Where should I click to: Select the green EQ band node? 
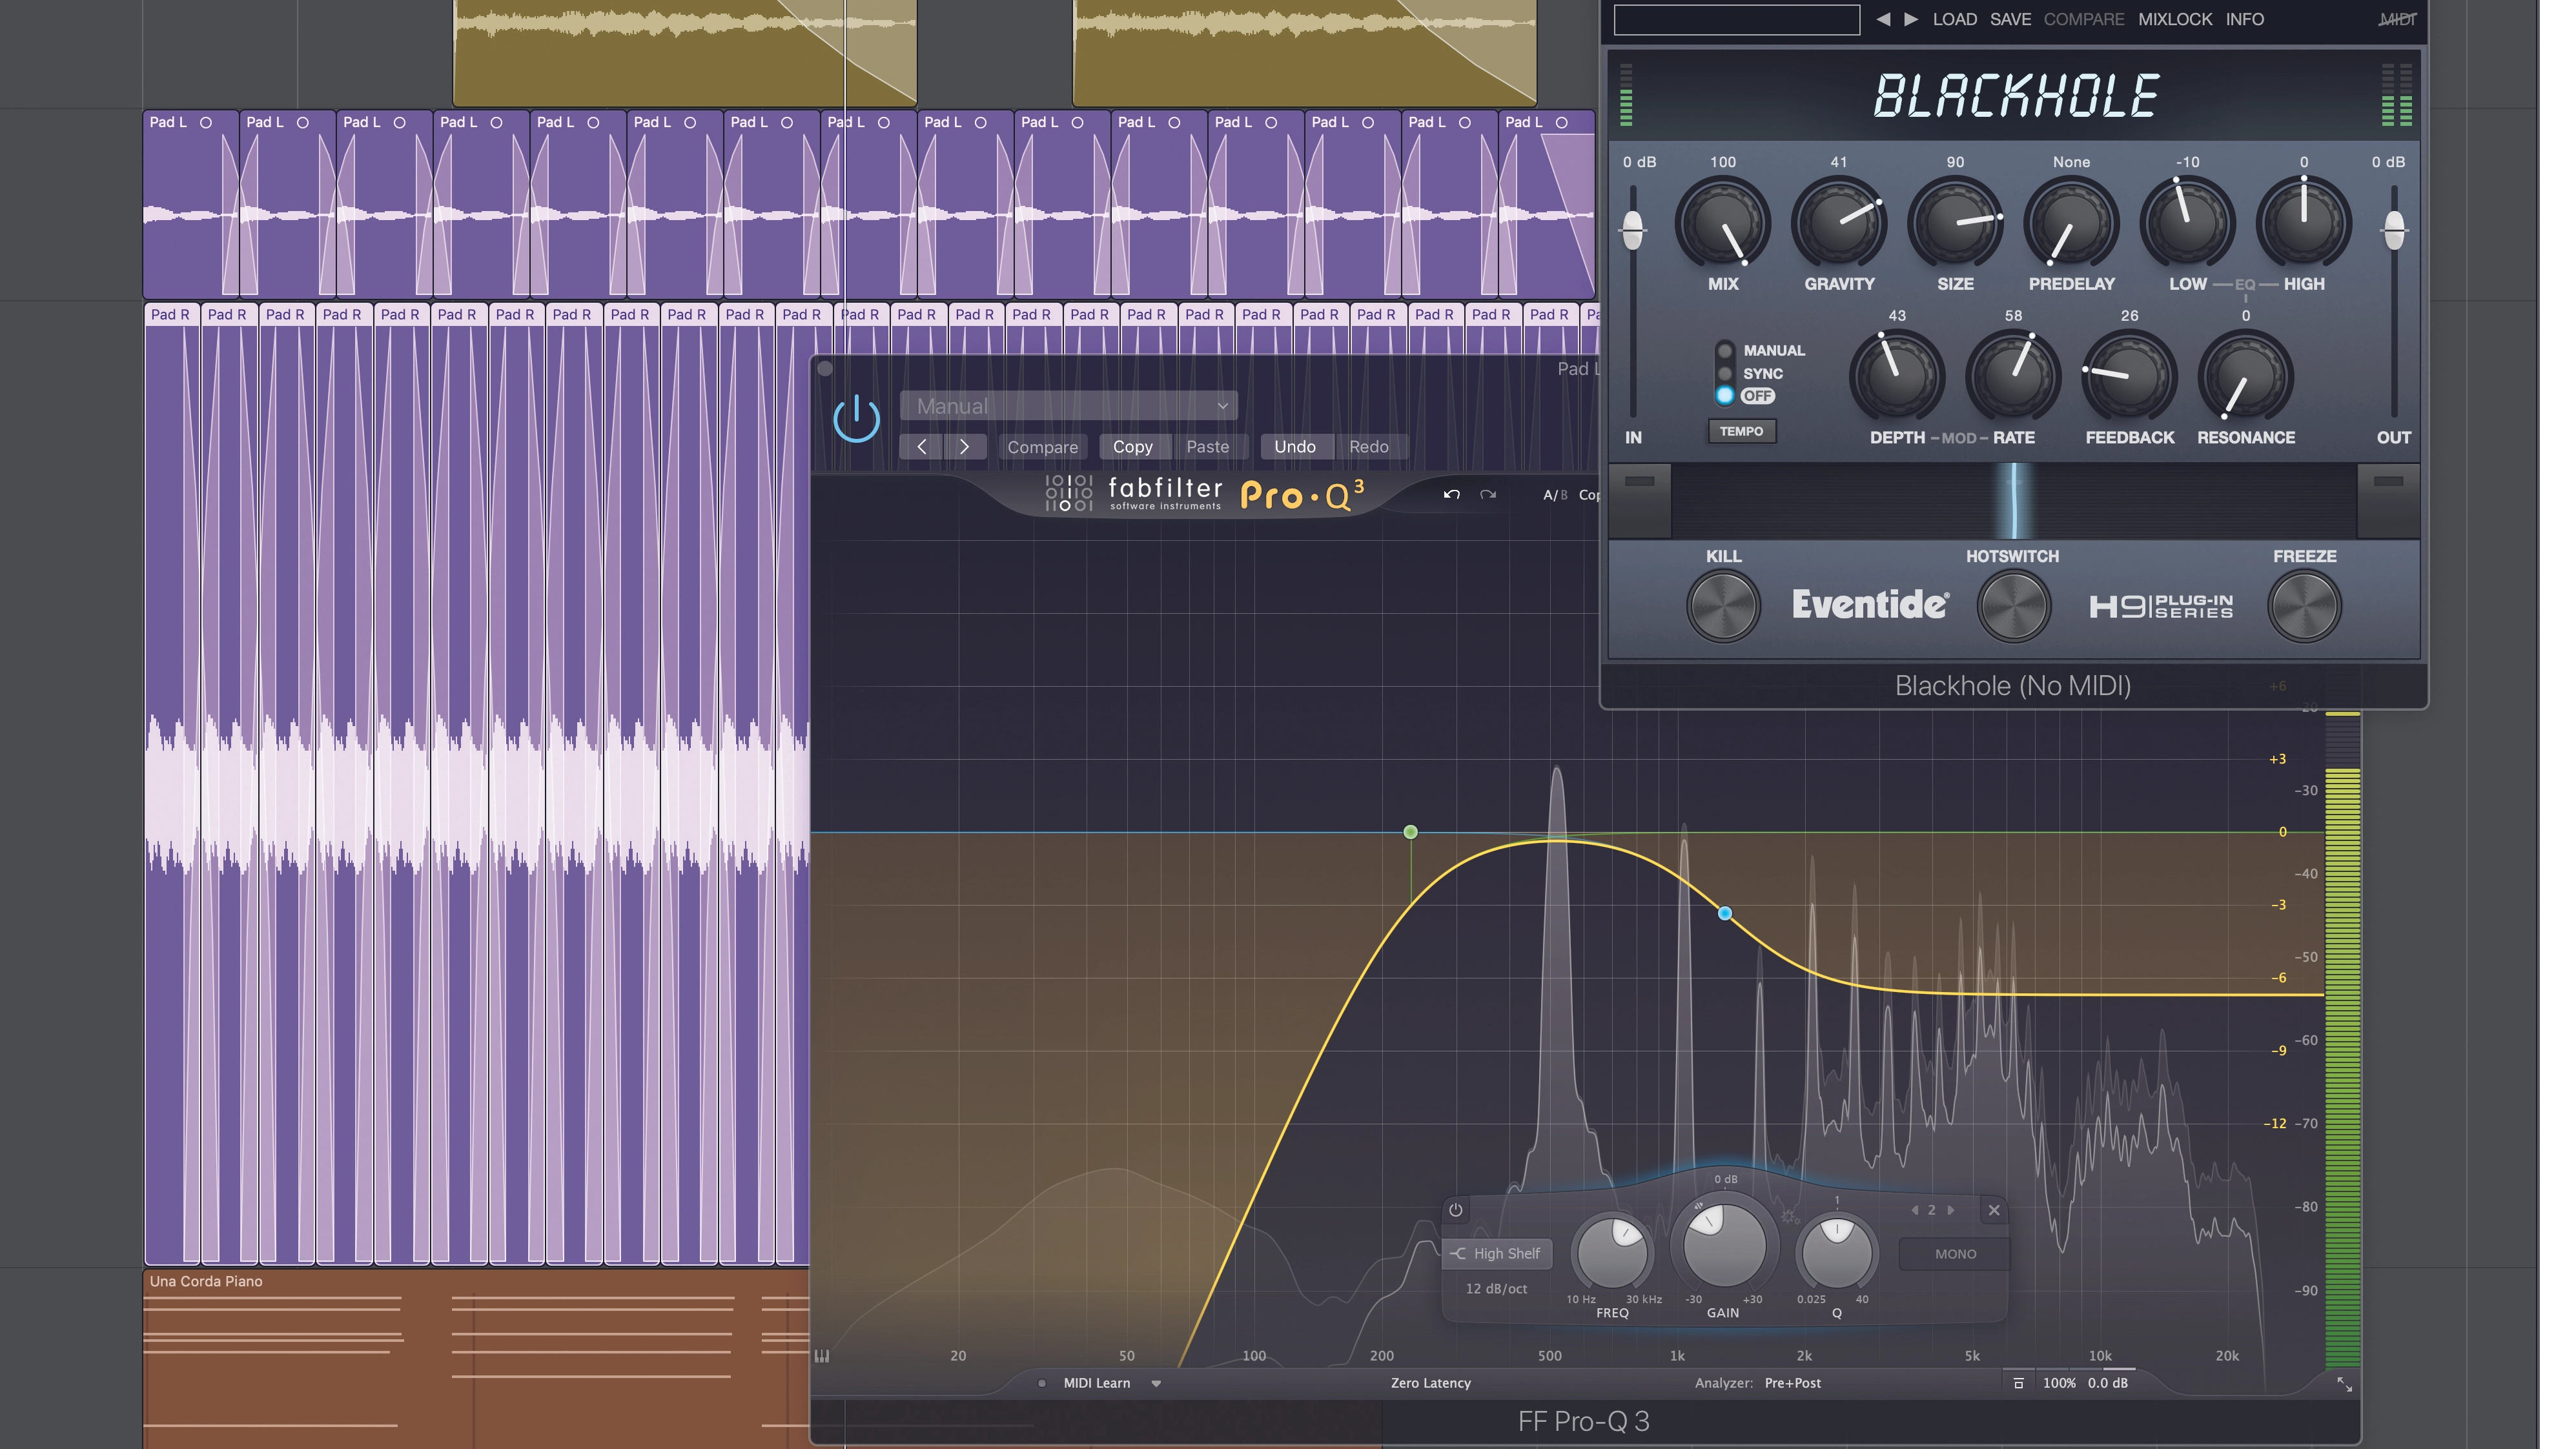click(1410, 832)
